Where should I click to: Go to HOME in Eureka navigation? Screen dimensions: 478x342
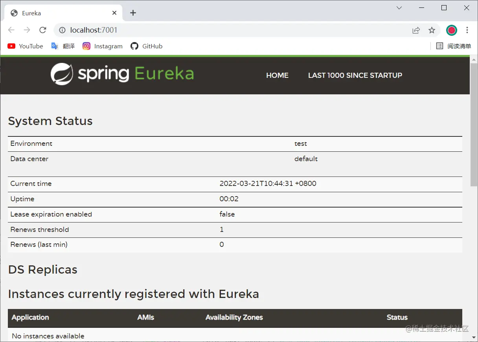(277, 75)
